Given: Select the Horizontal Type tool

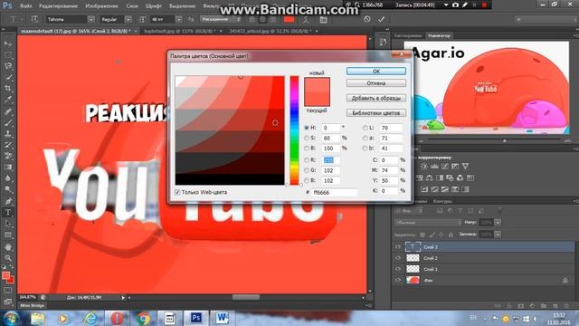Looking at the screenshot, I should click(x=8, y=213).
